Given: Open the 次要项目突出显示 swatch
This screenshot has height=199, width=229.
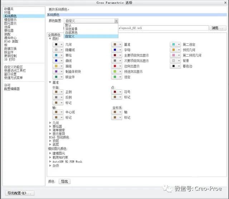Looking at the screenshot, I should pyautogui.click(x=117, y=61).
